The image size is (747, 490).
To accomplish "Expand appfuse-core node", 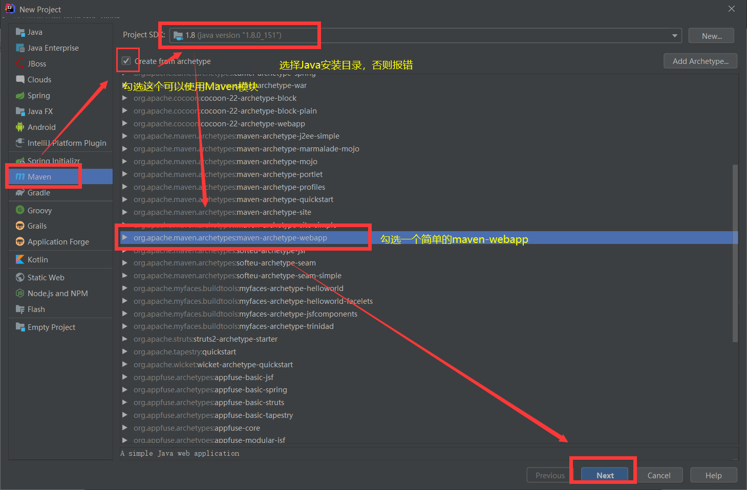I will [x=124, y=428].
